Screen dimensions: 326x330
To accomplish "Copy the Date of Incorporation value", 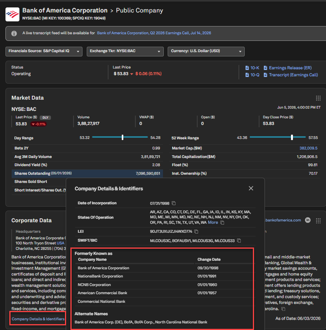I will tap(174, 203).
